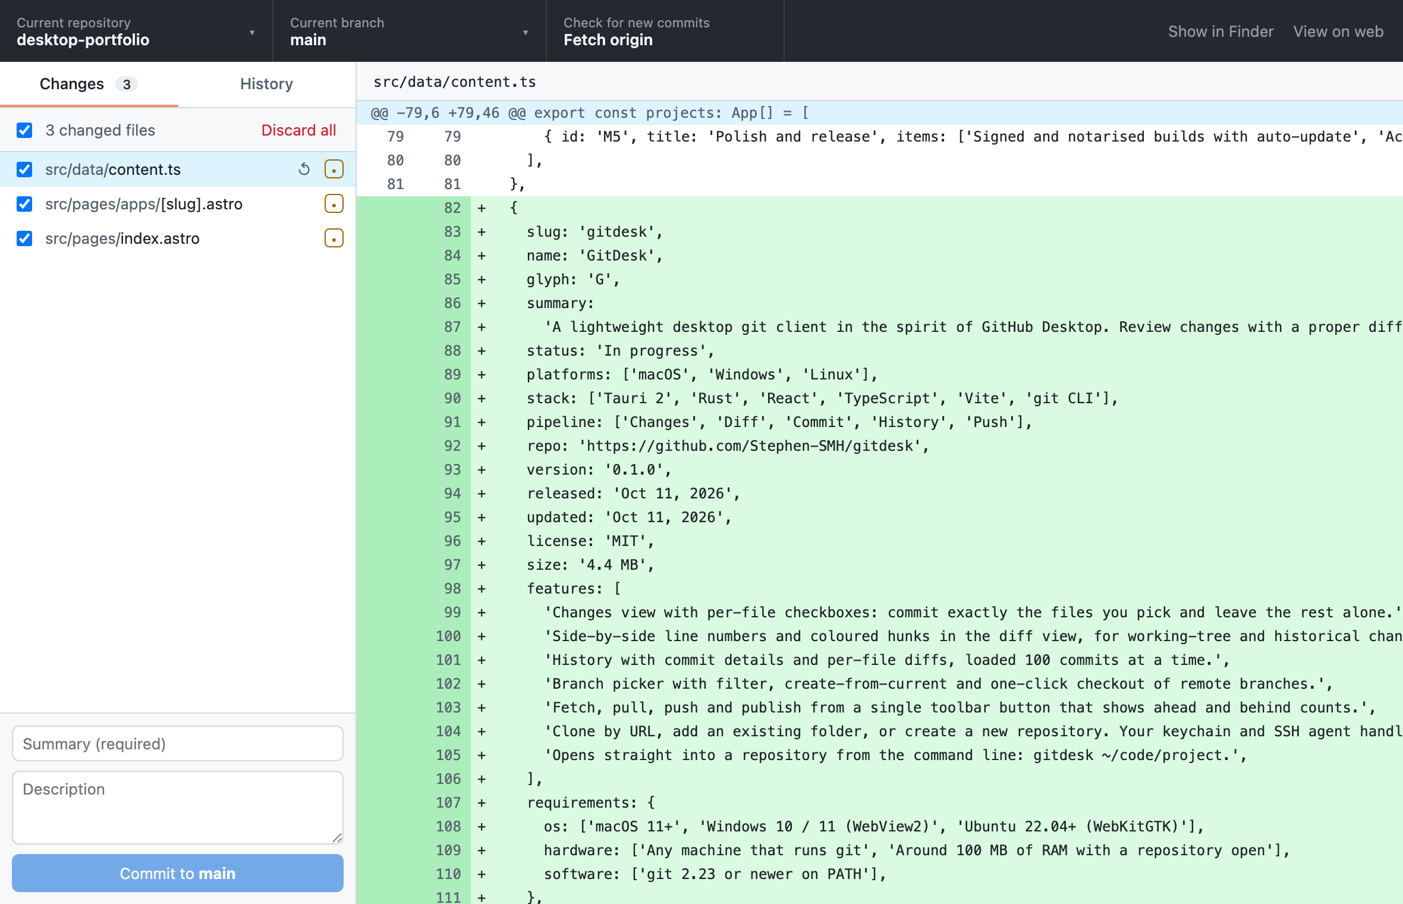Click the diff line "version: '0.1.0',"

pyautogui.click(x=879, y=470)
